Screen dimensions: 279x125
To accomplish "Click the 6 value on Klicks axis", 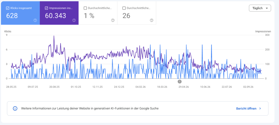I will 7,49.
